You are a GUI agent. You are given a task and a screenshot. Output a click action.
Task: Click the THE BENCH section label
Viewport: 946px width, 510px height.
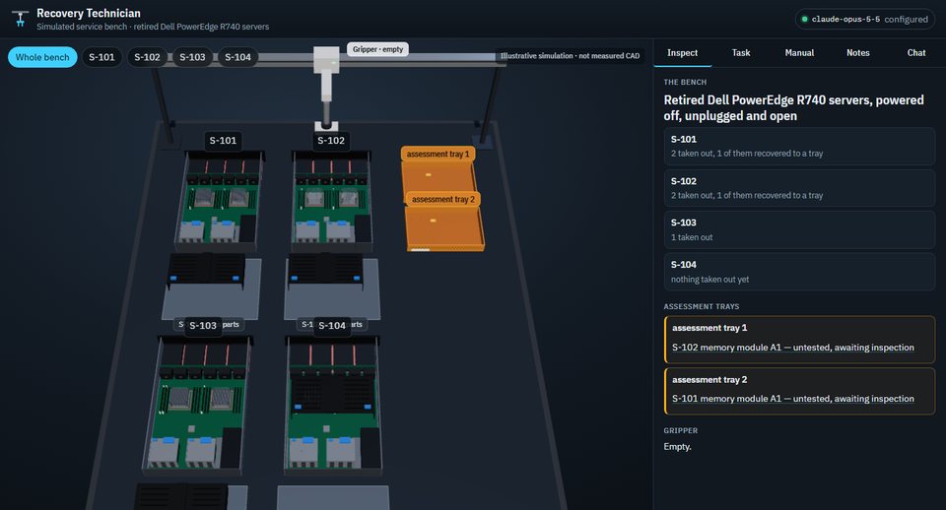pyautogui.click(x=685, y=82)
